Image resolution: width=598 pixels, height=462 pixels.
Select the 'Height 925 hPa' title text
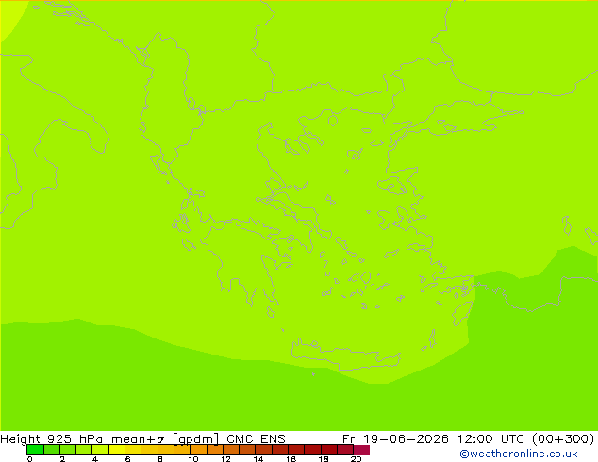(52, 439)
